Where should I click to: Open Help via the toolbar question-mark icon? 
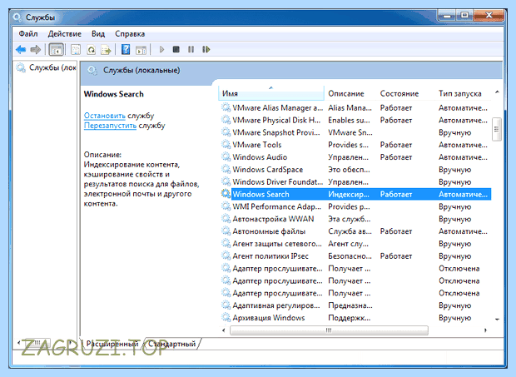coord(126,50)
